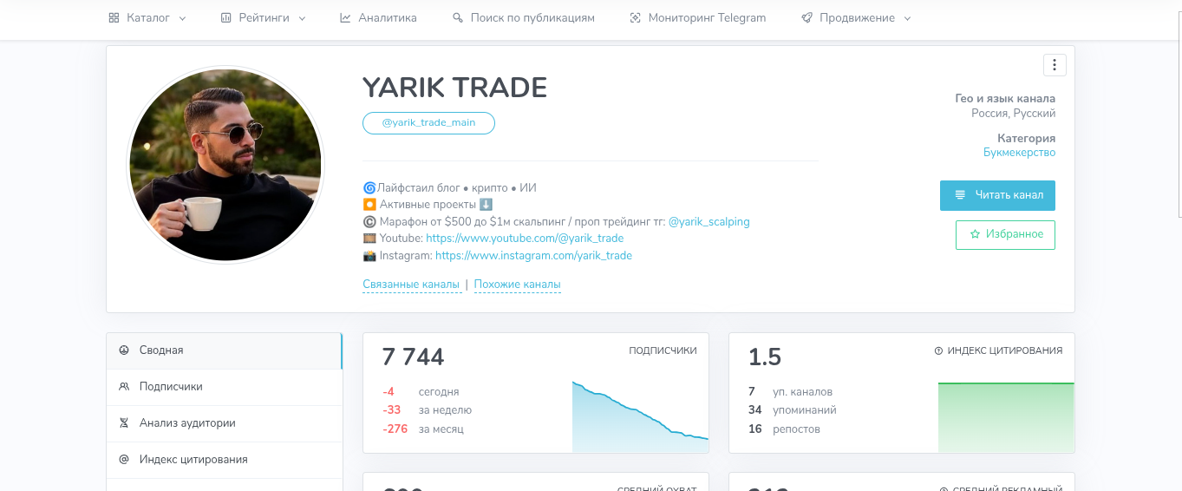
Task: Click the Анализ аудитории hourglass icon
Action: pos(124,423)
